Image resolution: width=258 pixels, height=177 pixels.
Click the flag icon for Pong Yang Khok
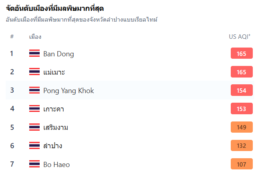34,90
